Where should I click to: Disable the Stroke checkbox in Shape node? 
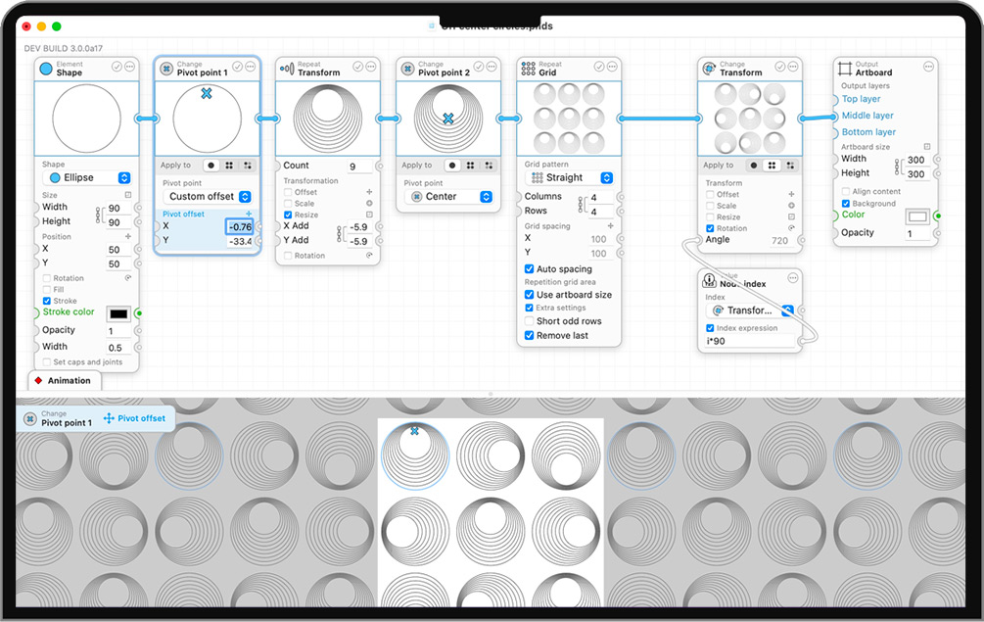tap(47, 301)
